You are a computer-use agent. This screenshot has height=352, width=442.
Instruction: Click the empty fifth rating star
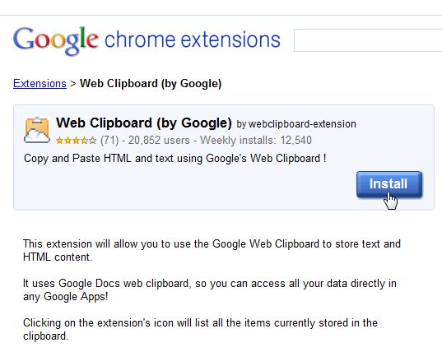coord(92,141)
